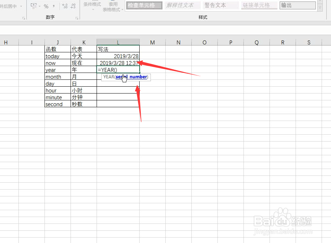This screenshot has height=243, width=331.
Task: Click the increase decimal icon
Action: tap(65, 6)
